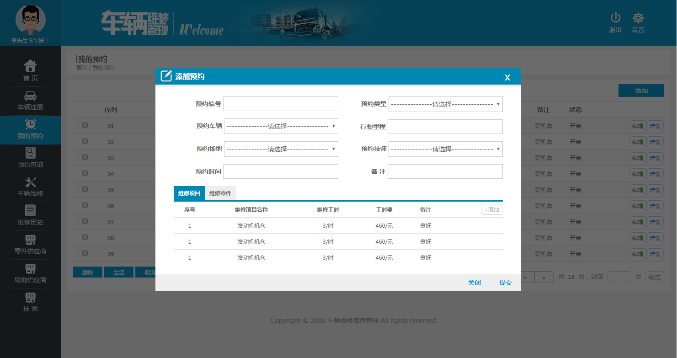The width and height of the screenshot is (677, 358).
Task: Close dialog via the X button
Action: point(507,77)
